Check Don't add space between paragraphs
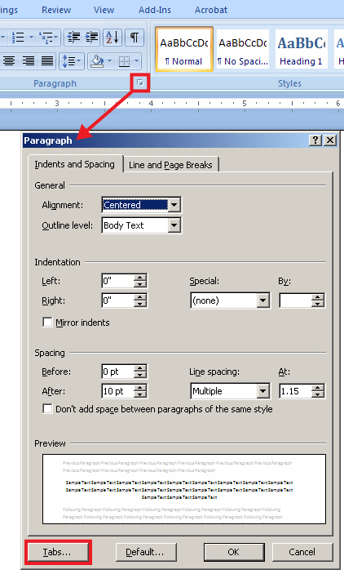The width and height of the screenshot is (344, 574). tap(47, 408)
